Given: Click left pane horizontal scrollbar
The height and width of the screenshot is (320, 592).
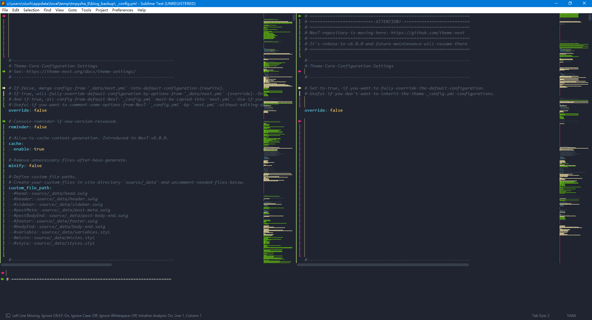Looking at the screenshot, I should [56, 265].
